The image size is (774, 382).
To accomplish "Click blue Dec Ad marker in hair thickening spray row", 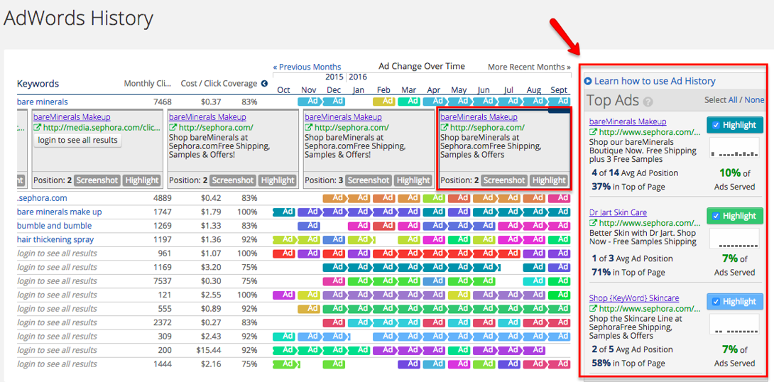I will (x=334, y=239).
